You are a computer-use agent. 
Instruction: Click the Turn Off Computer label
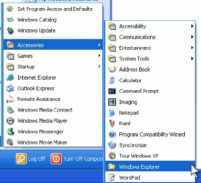[83, 159]
